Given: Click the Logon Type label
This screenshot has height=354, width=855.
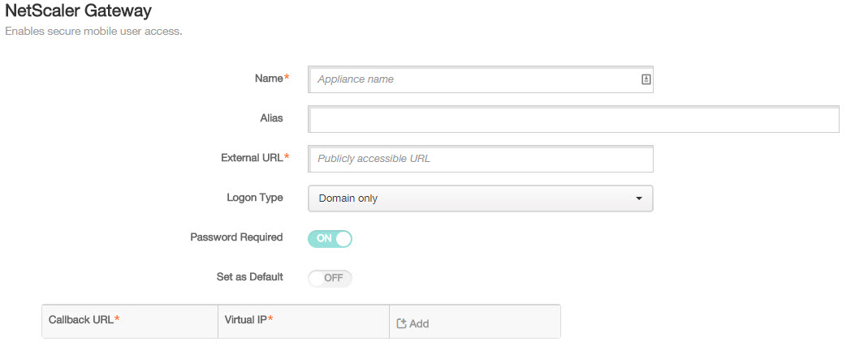Looking at the screenshot, I should pyautogui.click(x=255, y=198).
